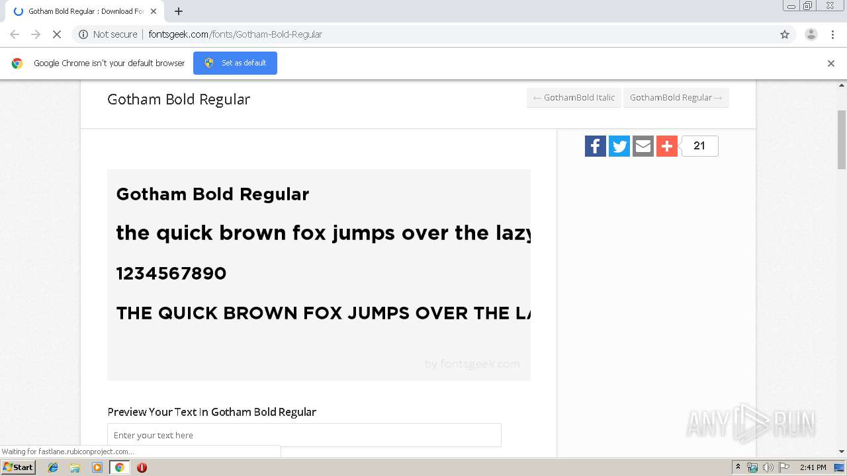Click the font preview sample image
This screenshot has width=847, height=476.
319,275
